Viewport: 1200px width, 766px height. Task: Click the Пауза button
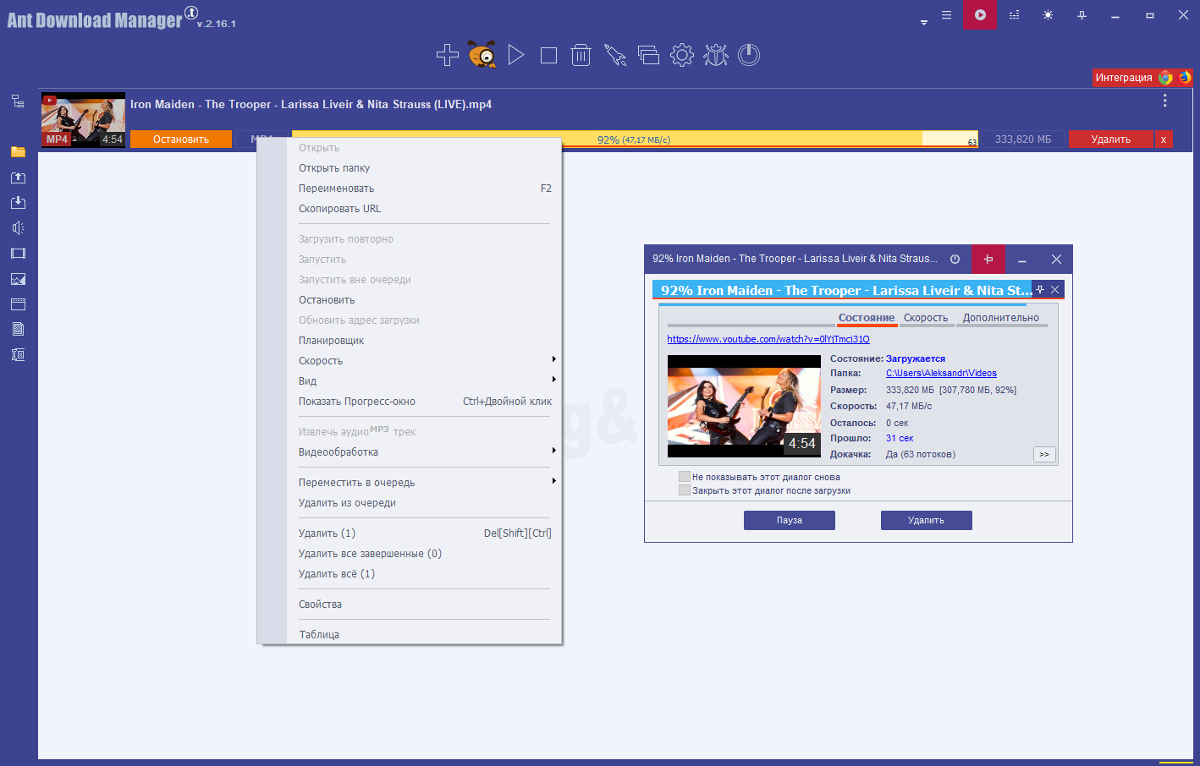click(790, 520)
